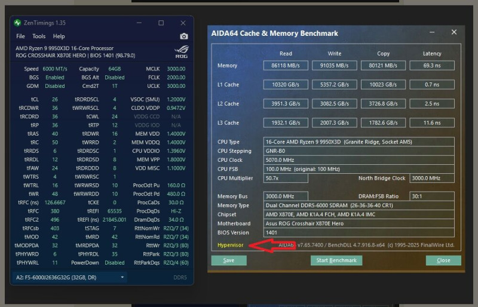This screenshot has height=307, width=478.
Task: Click the L2 Cache Write 3082.5 GB/s field
Action: pos(335,104)
